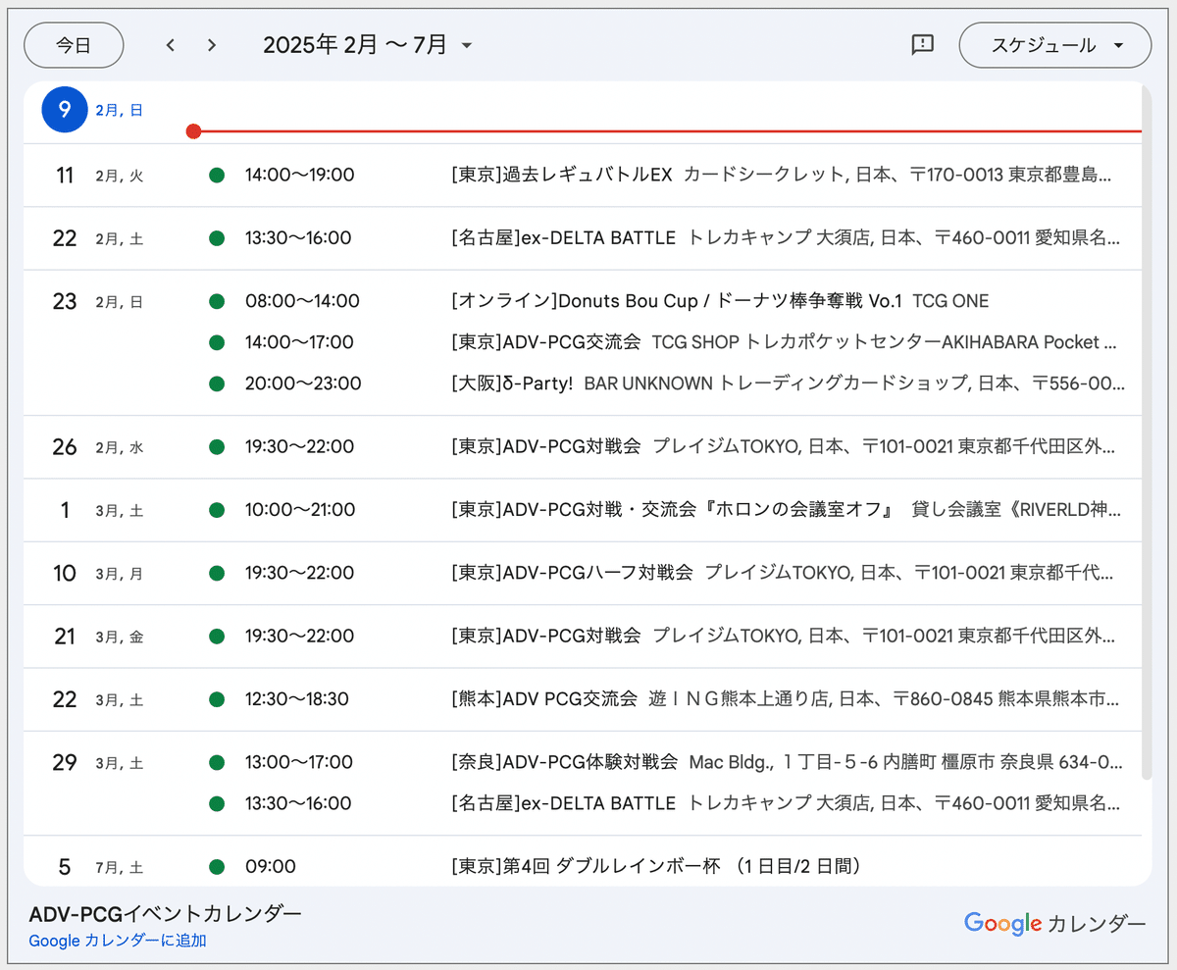Image resolution: width=1177 pixels, height=970 pixels.
Task: Click the 09:00 time entry
Action: pyautogui.click(x=271, y=866)
